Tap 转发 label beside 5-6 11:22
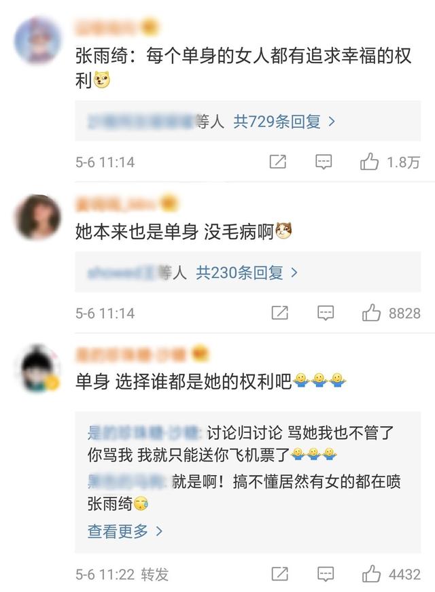This screenshot has width=435, height=592. 155,574
